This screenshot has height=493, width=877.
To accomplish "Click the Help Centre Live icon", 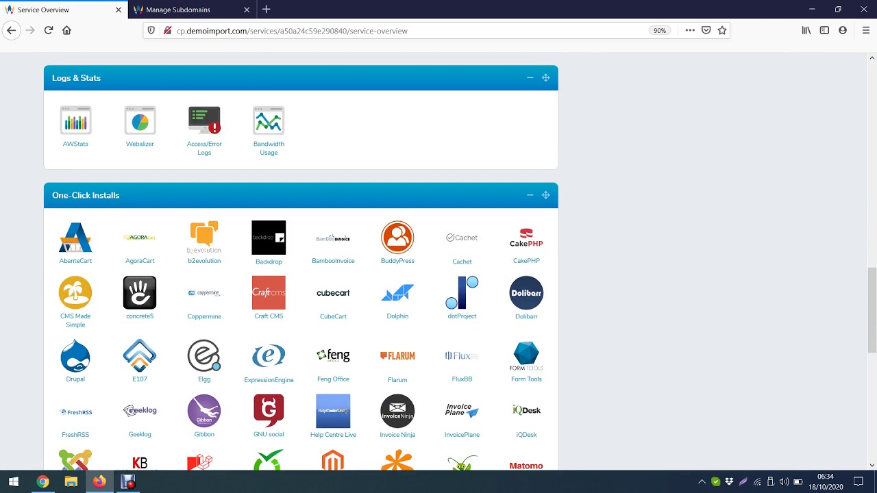I will (x=333, y=412).
